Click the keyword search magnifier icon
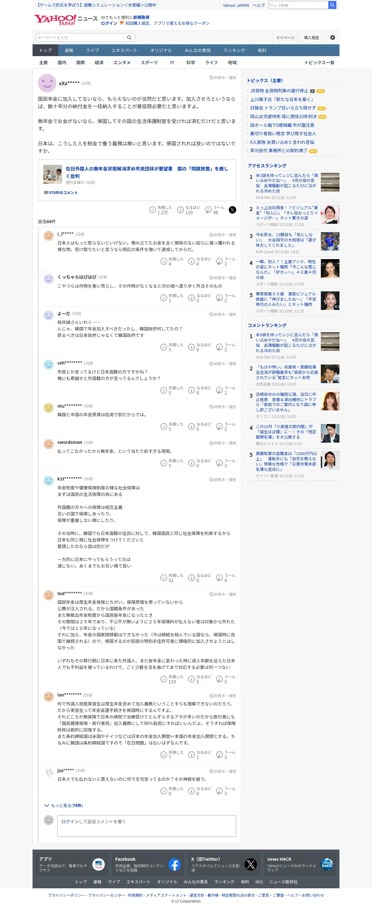 129,38
